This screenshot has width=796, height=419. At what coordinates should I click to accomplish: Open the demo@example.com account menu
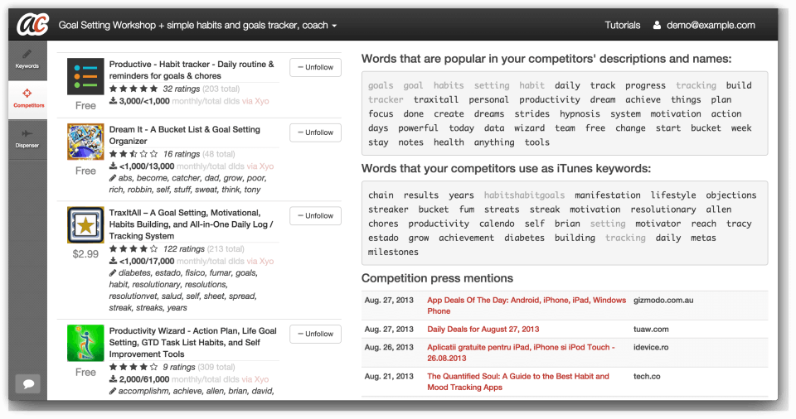[711, 25]
